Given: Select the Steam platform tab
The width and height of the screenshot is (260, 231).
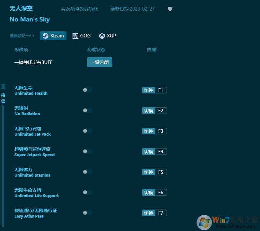Looking at the screenshot, I should 53,36.
